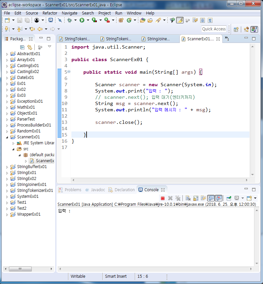This screenshot has height=284, width=263.
Task: Open the Source menu
Action: (x=32, y=13)
